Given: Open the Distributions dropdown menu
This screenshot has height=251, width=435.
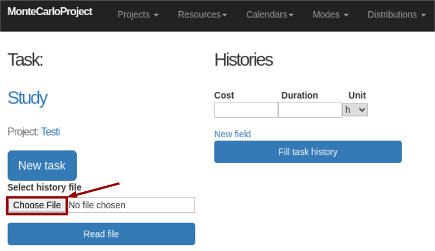Looking at the screenshot, I should pyautogui.click(x=397, y=15).
